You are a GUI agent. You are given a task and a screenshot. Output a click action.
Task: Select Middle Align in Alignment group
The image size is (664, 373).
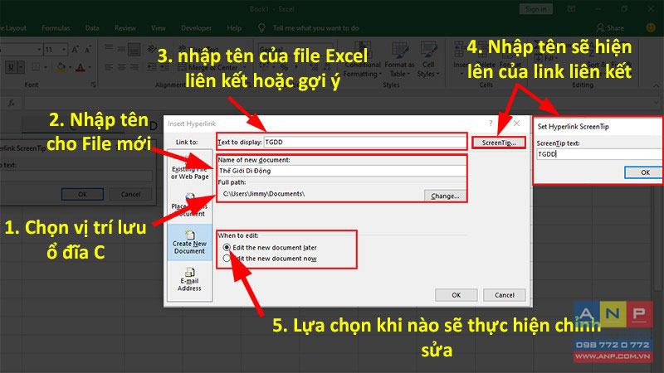(121, 50)
